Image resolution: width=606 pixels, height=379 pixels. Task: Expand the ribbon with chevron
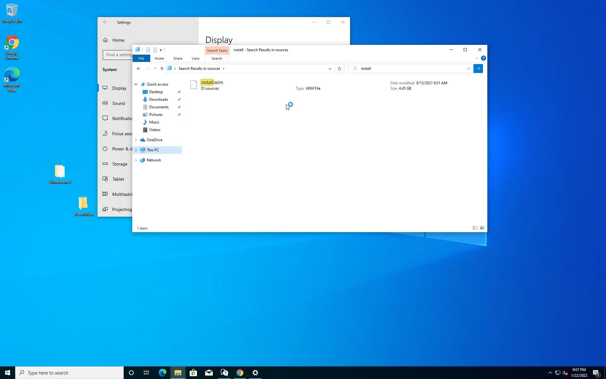476,58
